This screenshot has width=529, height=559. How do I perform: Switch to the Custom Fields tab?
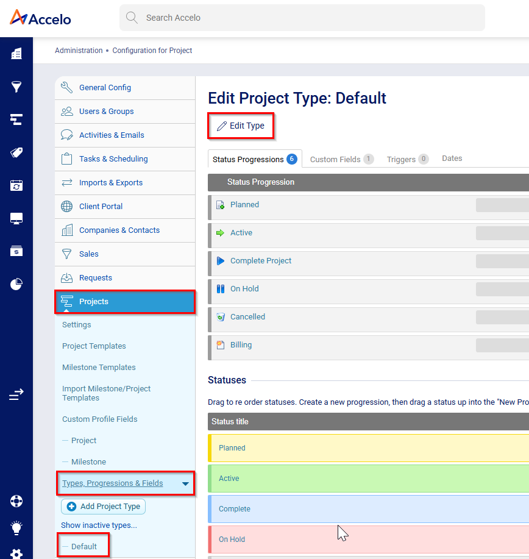click(335, 159)
